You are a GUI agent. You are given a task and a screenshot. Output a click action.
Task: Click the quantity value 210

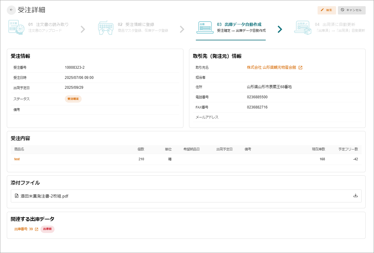[141, 159]
